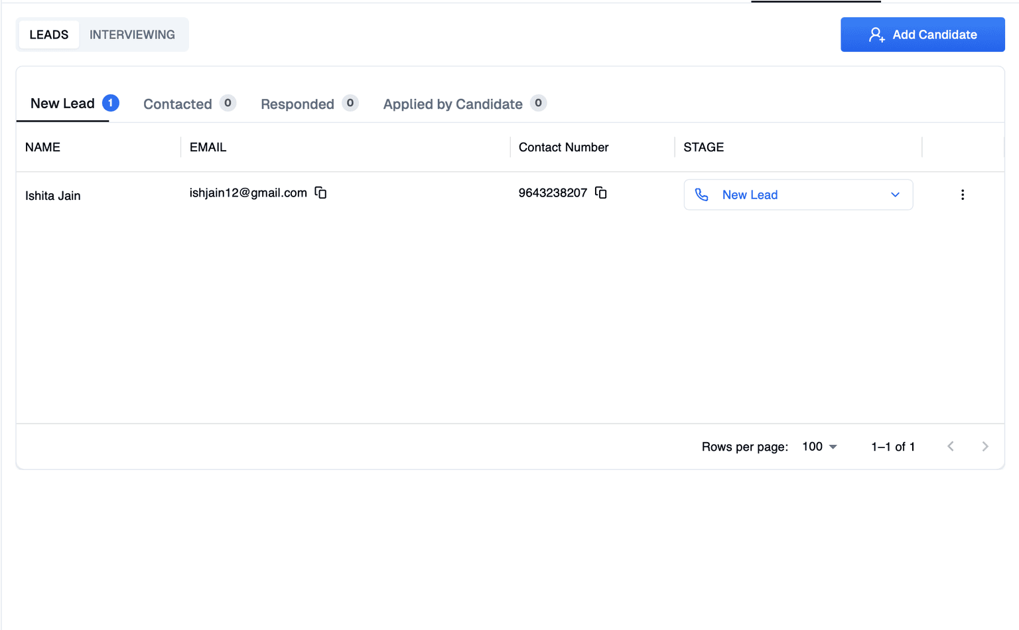Select the candidate name Ishita Jain
Viewport: 1019px width, 630px height.
(x=53, y=196)
